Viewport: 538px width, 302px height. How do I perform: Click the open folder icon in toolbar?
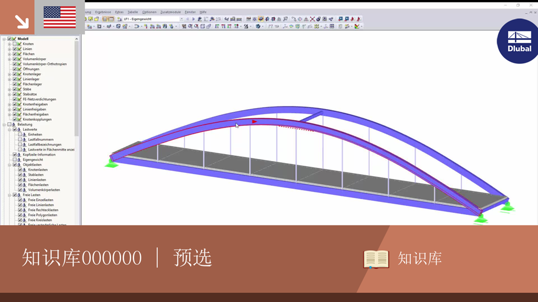pyautogui.click(x=97, y=19)
